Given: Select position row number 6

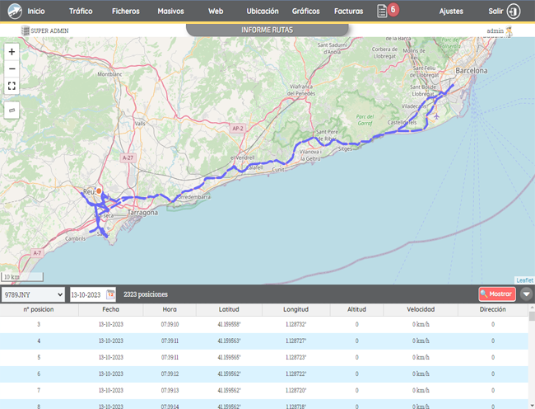Looking at the screenshot, I should tap(264, 374).
